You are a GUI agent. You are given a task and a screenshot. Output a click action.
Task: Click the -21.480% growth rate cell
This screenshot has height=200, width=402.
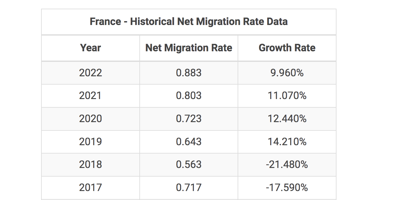tap(287, 164)
